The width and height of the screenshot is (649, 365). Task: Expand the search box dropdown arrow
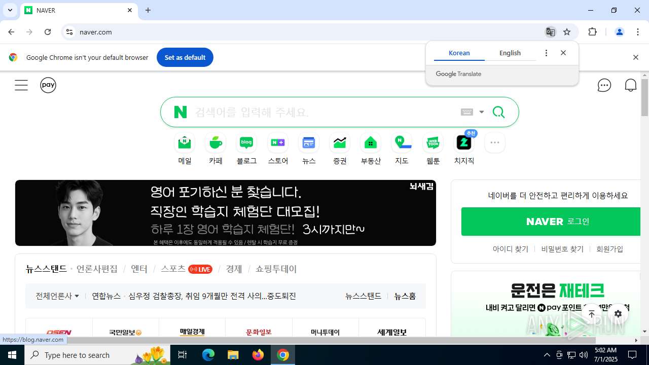pyautogui.click(x=482, y=112)
